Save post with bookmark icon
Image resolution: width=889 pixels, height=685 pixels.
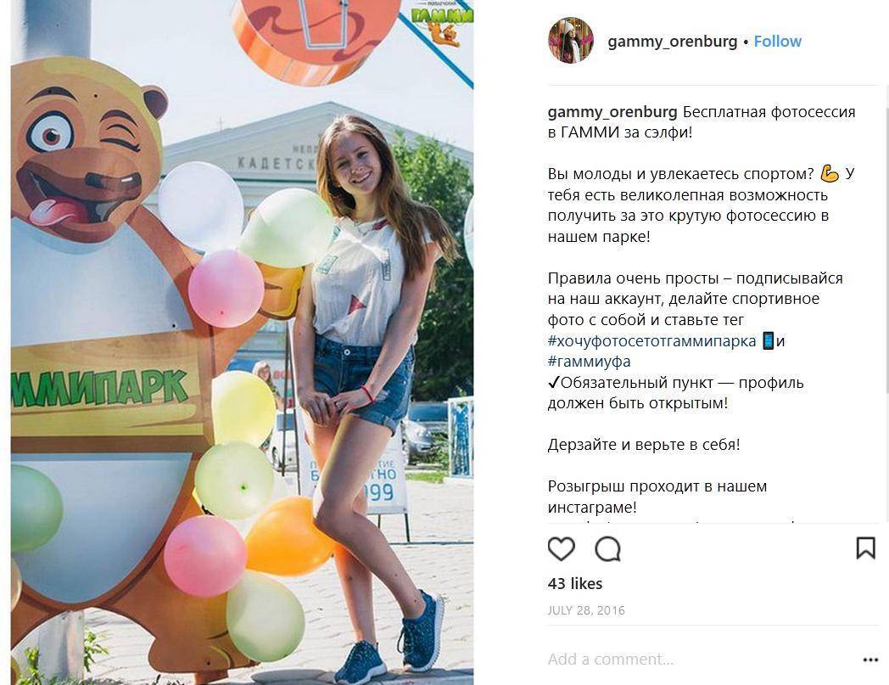(x=865, y=548)
